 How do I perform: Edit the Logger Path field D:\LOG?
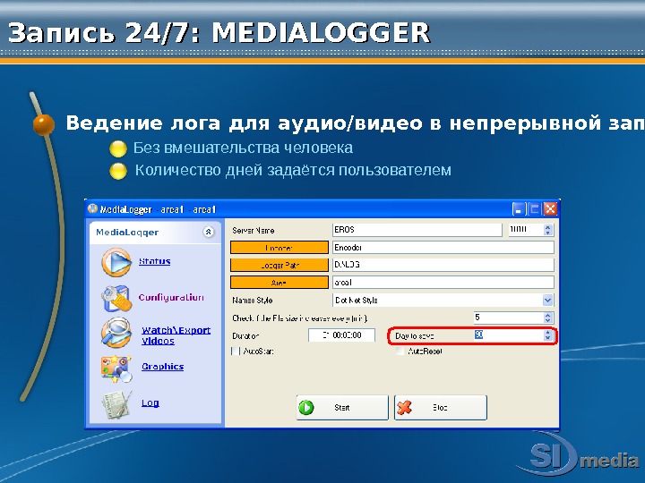(x=443, y=265)
